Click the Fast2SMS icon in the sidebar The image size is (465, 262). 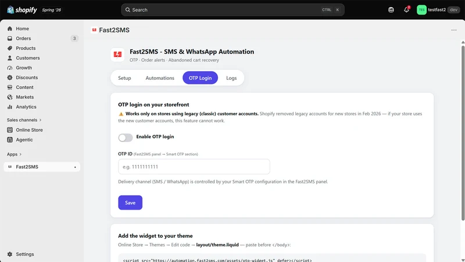click(x=10, y=167)
